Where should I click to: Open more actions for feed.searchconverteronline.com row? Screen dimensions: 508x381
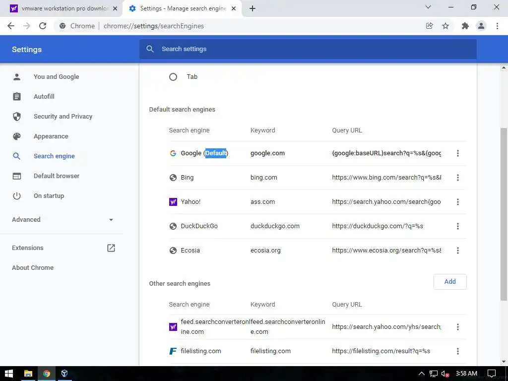coord(458,327)
